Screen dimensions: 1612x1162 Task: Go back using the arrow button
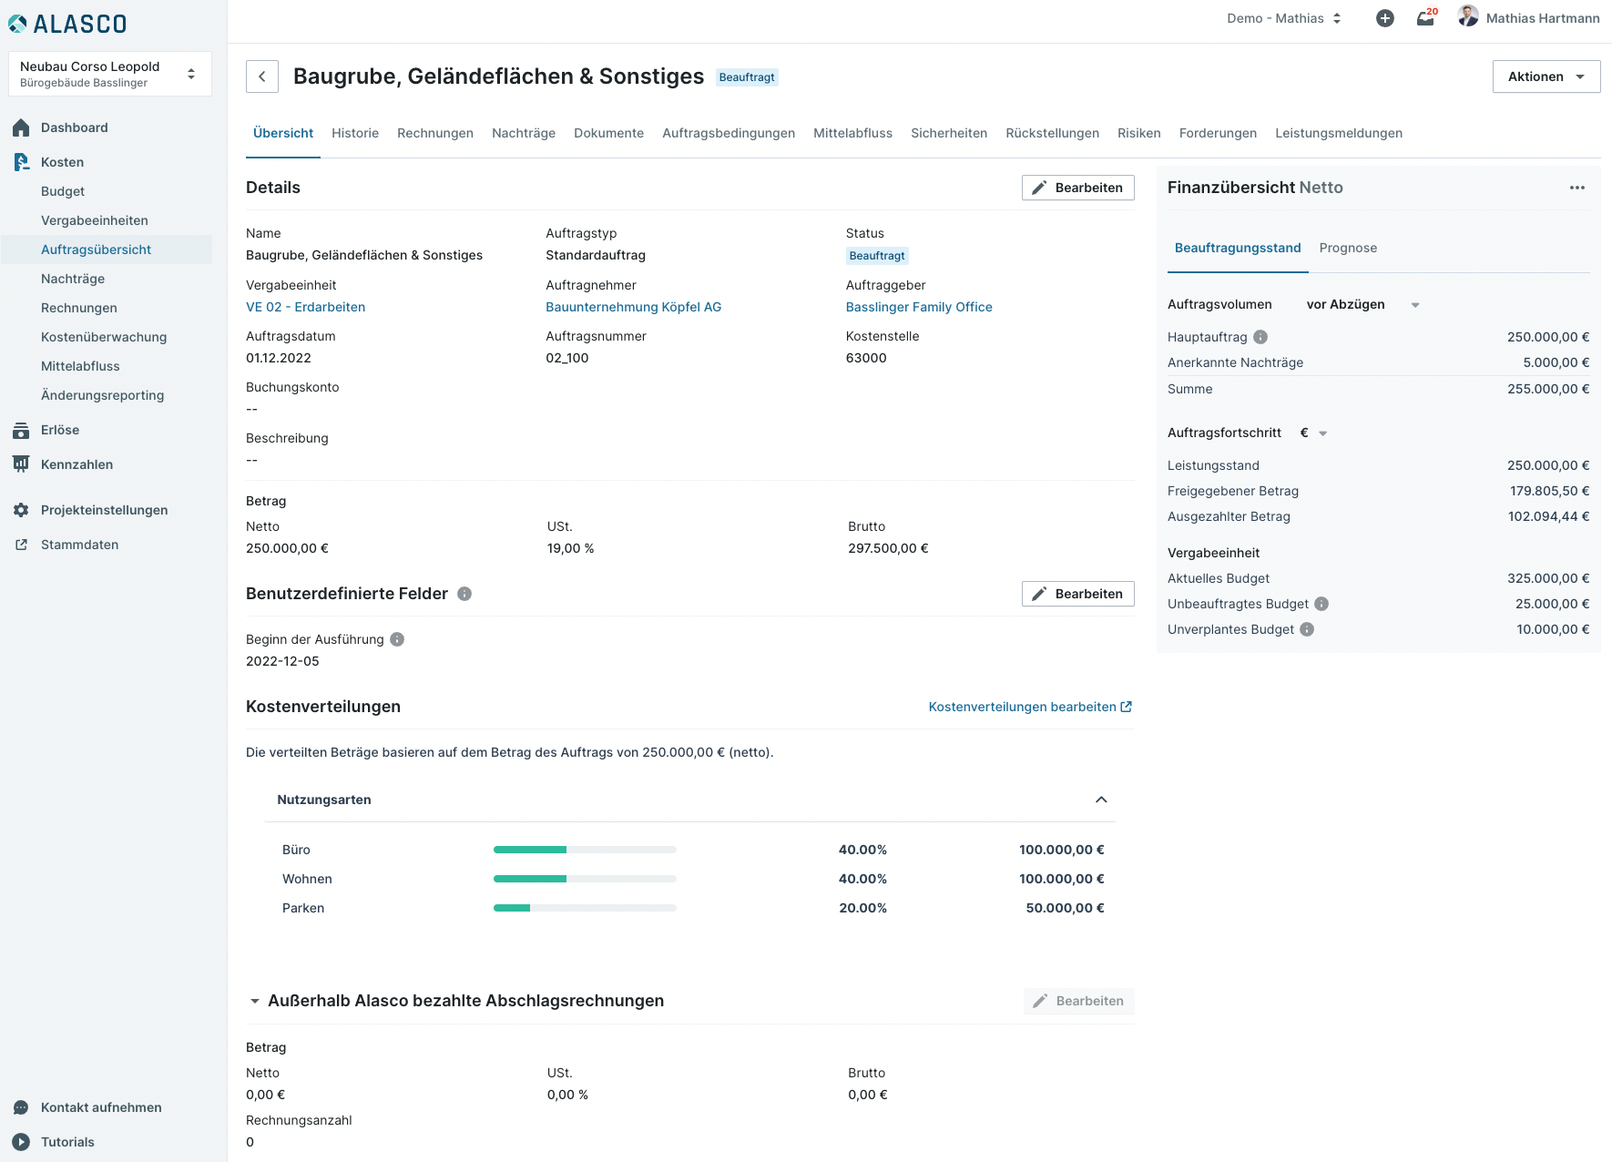coord(262,76)
